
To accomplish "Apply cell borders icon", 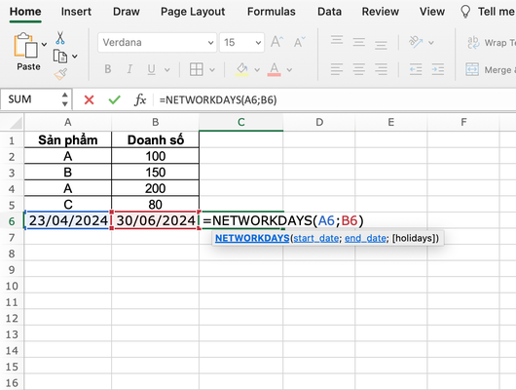I will [x=196, y=69].
